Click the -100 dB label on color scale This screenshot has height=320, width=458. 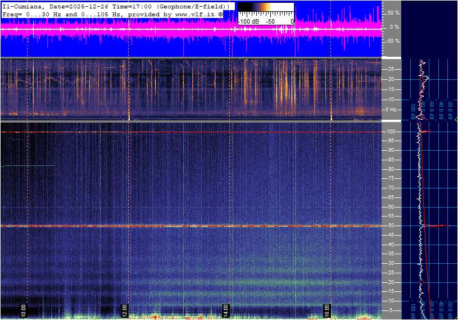click(x=248, y=21)
